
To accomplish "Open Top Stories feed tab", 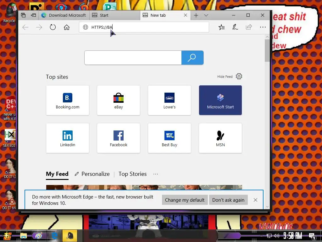I will [132, 174].
